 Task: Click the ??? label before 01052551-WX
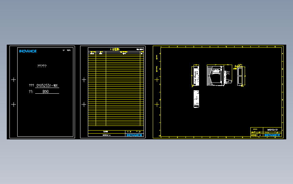coord(31,86)
